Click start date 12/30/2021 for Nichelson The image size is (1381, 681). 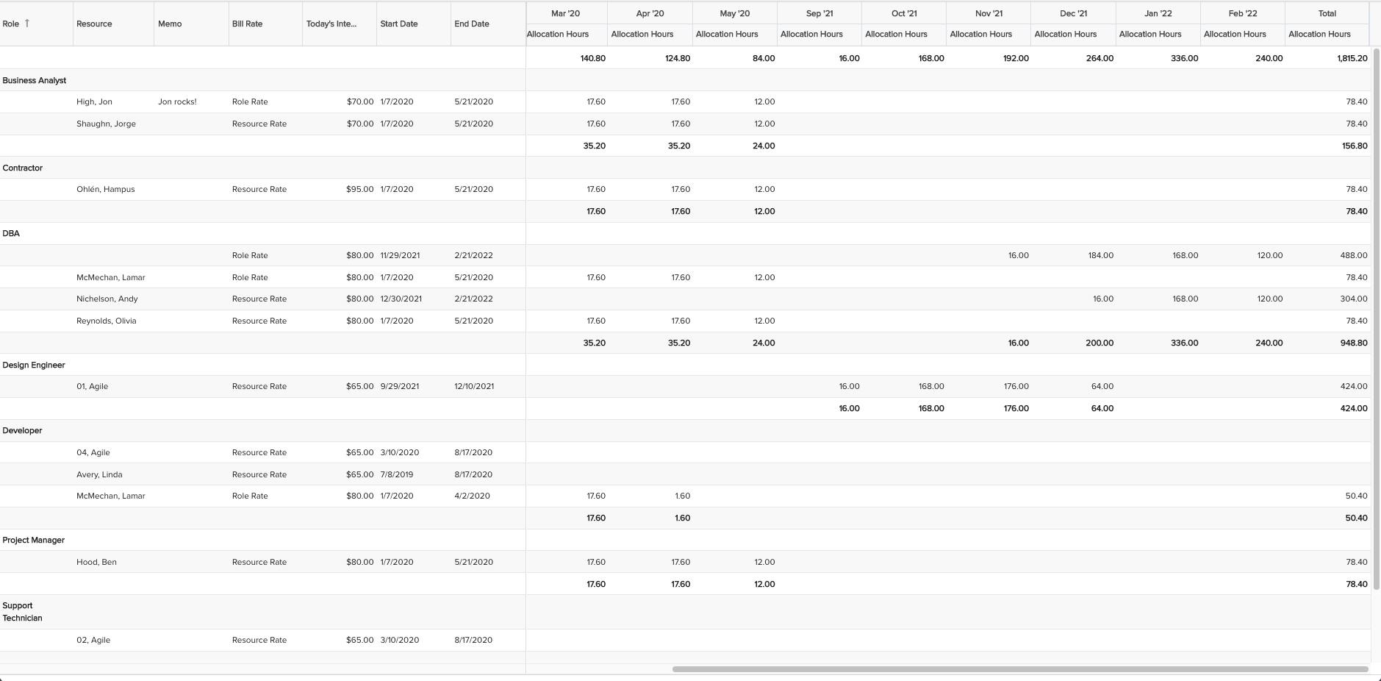[x=401, y=299]
